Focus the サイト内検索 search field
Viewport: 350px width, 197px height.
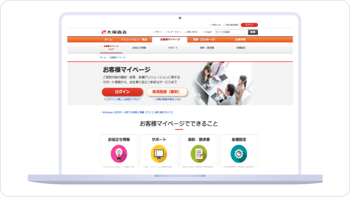tap(231, 32)
